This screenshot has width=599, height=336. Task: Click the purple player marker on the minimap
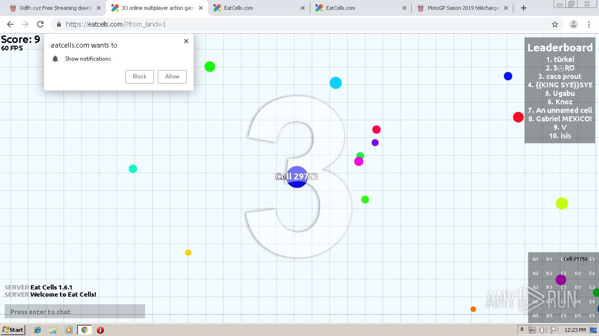click(x=561, y=280)
